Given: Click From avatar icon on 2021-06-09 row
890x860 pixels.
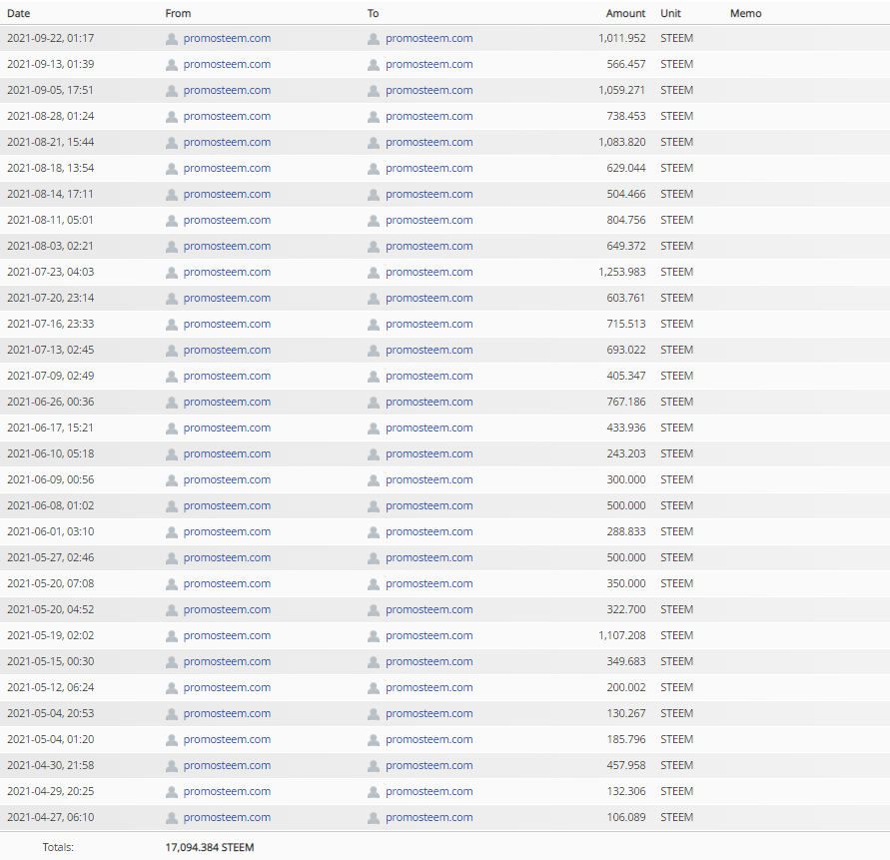Looking at the screenshot, I should (x=172, y=480).
